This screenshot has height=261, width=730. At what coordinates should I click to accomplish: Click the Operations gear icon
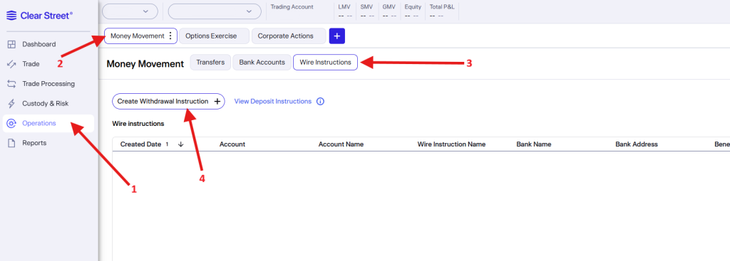point(12,124)
